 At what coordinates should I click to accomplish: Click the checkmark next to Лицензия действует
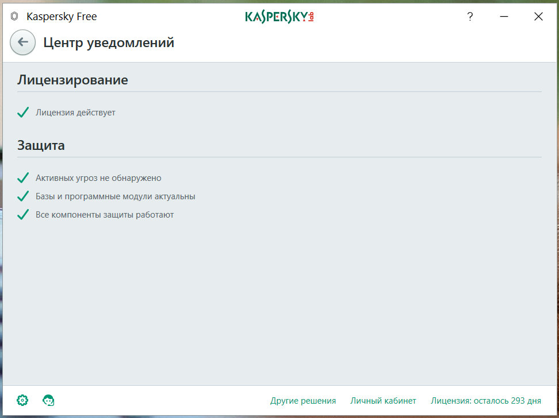click(x=23, y=113)
